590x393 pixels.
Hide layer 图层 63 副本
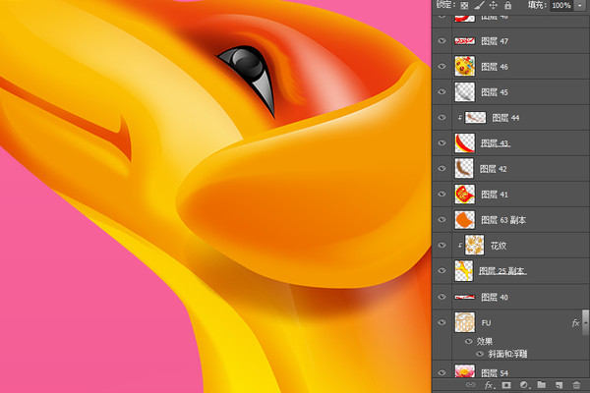click(442, 220)
